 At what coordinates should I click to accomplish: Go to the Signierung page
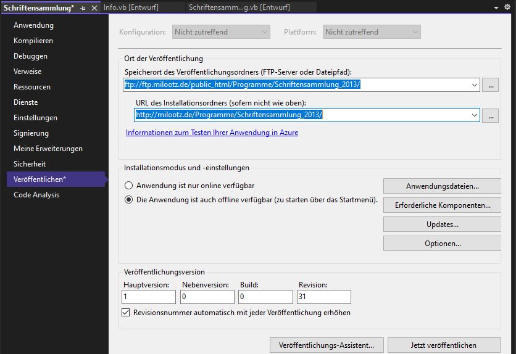point(31,133)
